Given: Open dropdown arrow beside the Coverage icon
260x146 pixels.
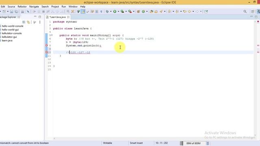Looking at the screenshot, I should (126, 11).
